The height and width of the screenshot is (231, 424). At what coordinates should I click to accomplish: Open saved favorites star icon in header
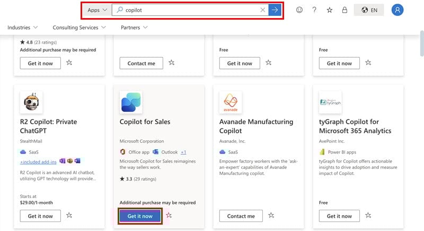click(x=329, y=10)
